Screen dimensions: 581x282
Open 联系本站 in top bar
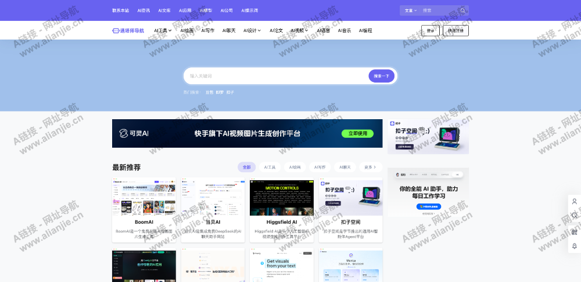point(121,10)
